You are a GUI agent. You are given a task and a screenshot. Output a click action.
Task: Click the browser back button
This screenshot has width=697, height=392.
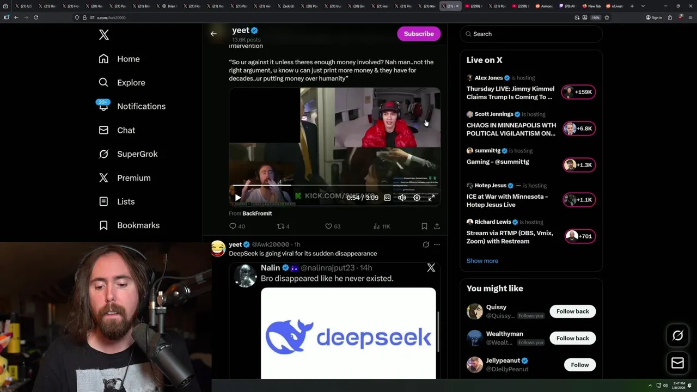tap(16, 17)
